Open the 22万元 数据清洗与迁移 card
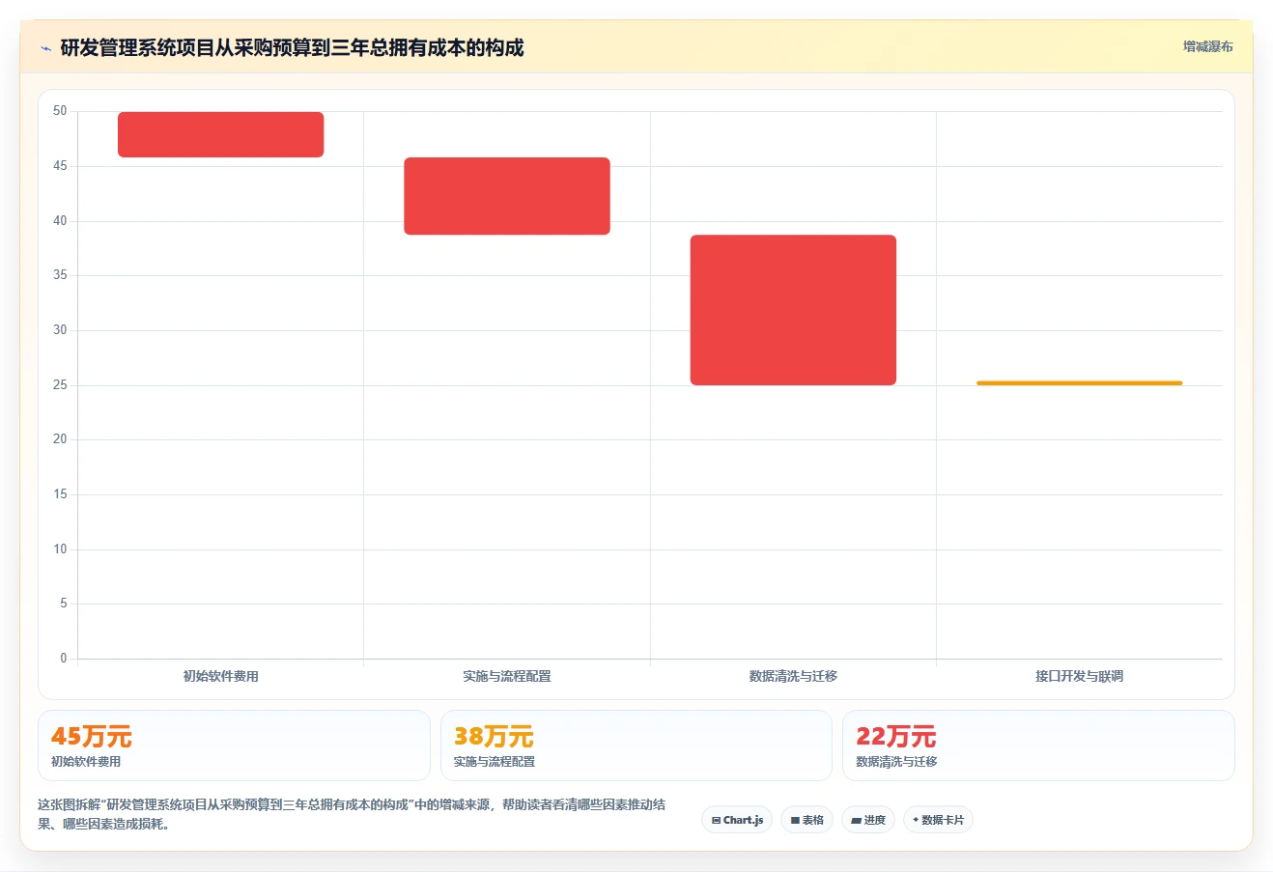1273x872 pixels. coord(1038,745)
